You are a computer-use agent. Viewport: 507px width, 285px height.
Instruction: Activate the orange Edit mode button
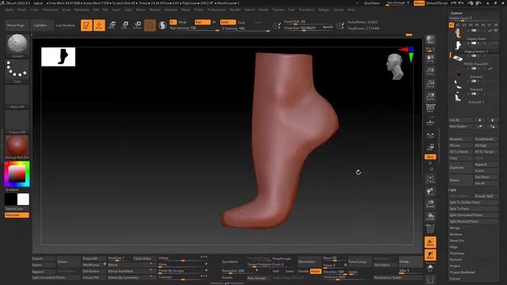(x=86, y=25)
